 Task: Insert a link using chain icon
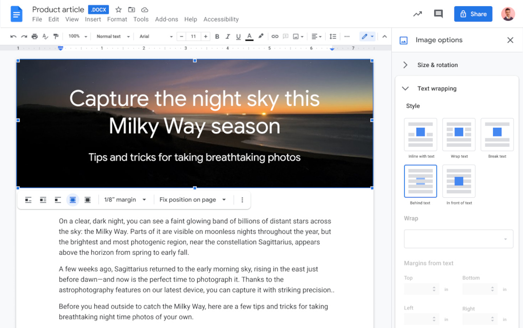pos(275,36)
